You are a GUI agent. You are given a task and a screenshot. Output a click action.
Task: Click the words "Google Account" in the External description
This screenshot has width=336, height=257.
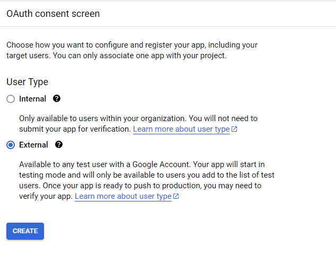pos(161,164)
